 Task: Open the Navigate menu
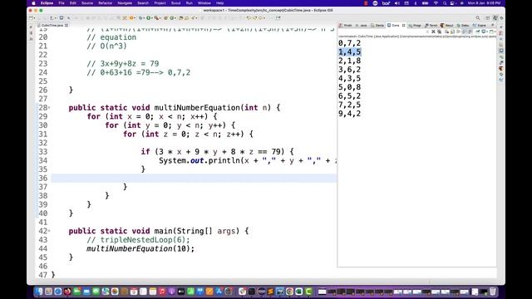point(125,3)
